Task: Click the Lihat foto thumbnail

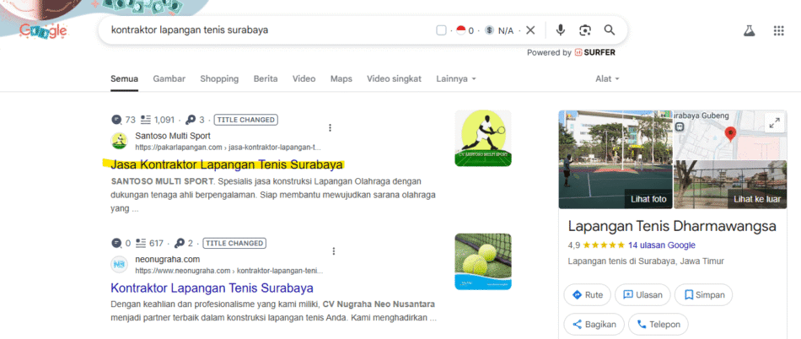Action: pyautogui.click(x=615, y=160)
